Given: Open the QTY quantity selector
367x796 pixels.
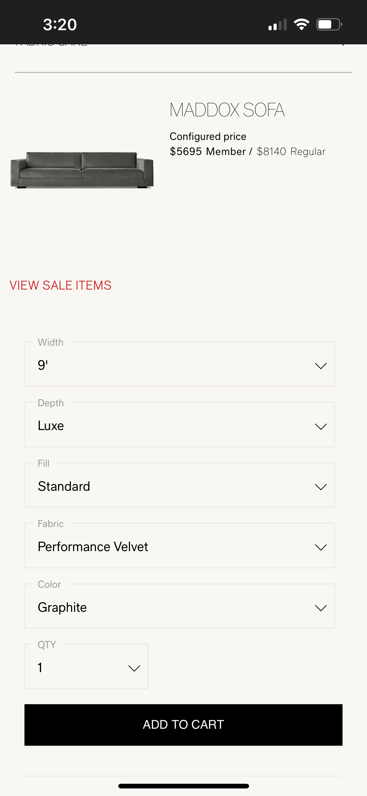Looking at the screenshot, I should click(86, 666).
